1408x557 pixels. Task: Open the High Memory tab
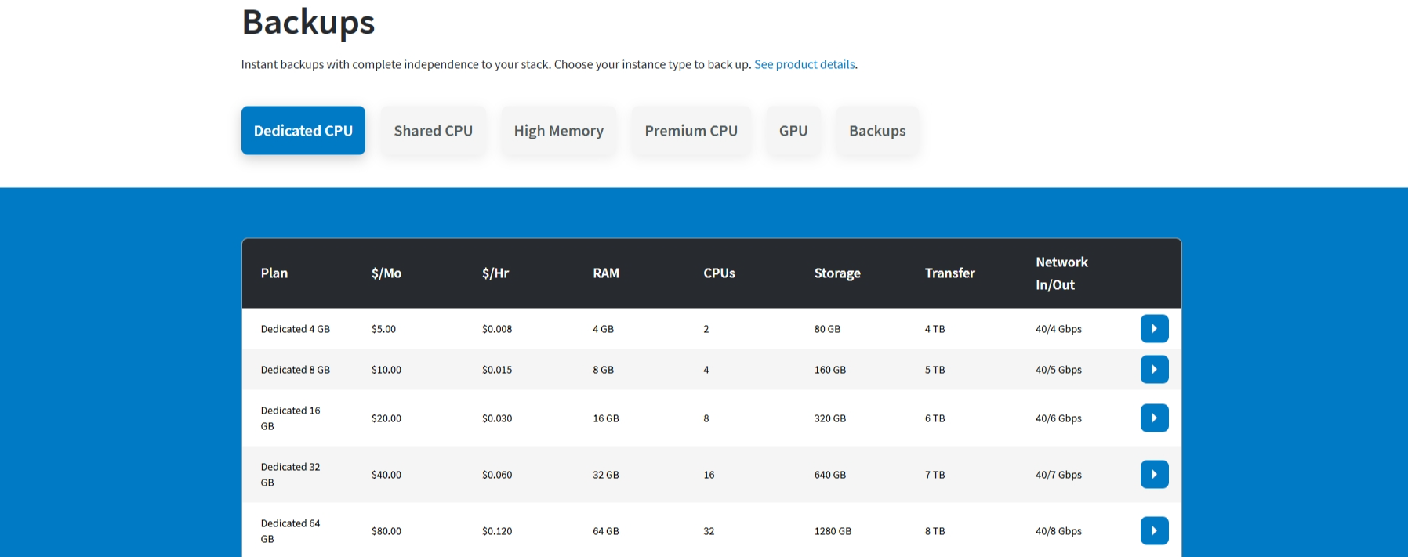pyautogui.click(x=559, y=131)
